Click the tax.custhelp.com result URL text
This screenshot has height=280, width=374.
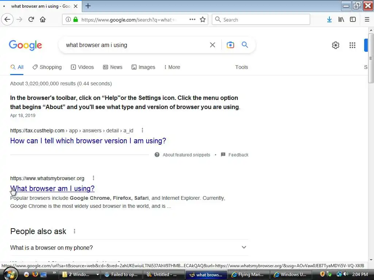72,131
